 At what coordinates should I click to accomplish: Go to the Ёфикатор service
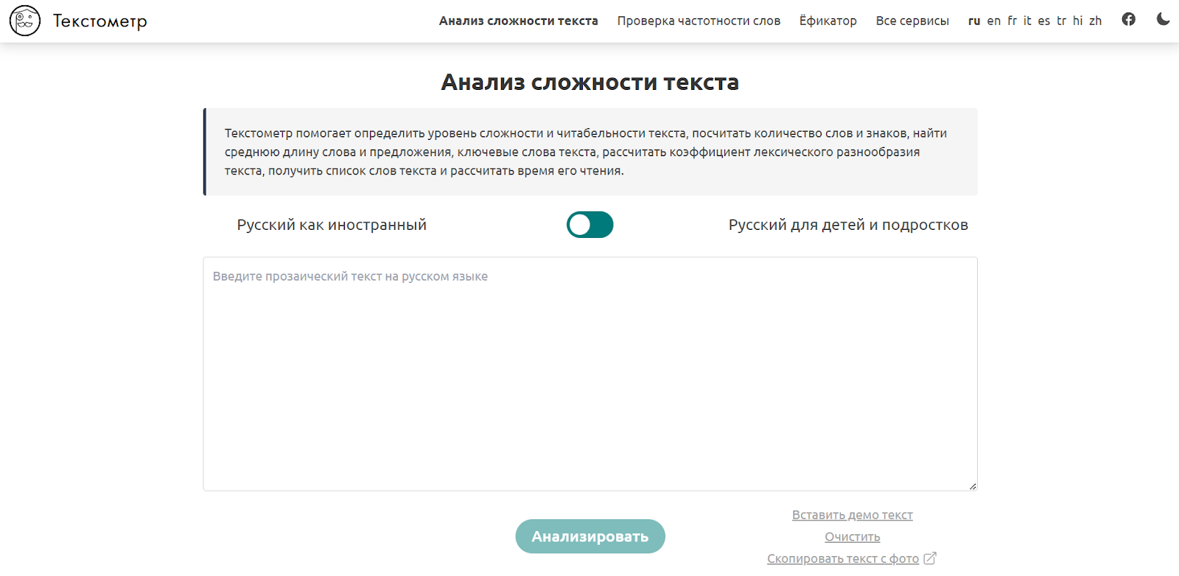(828, 21)
